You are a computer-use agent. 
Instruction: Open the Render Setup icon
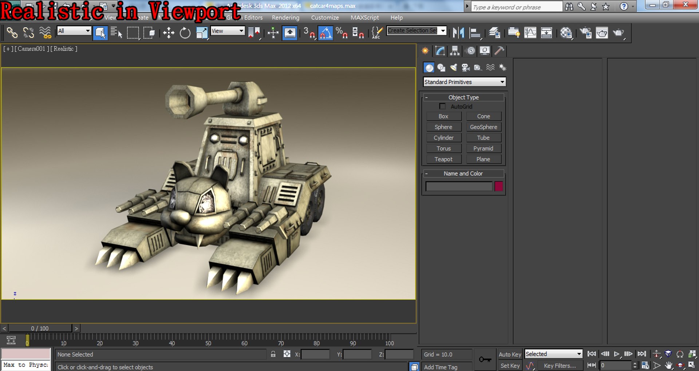(x=585, y=33)
